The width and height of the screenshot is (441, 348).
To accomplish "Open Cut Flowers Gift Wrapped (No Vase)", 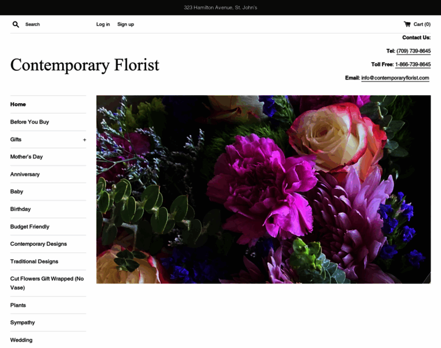I will tap(47, 283).
